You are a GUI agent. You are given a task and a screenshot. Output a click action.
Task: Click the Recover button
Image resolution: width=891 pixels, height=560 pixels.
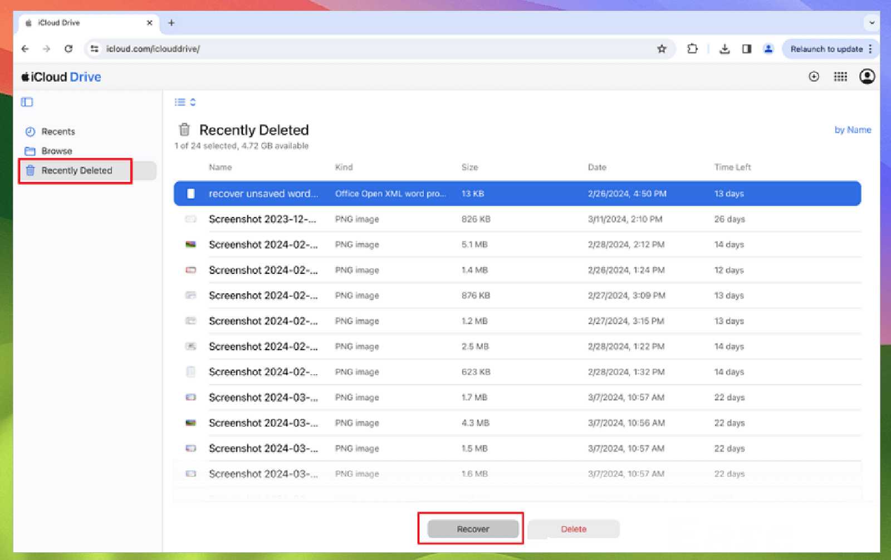(x=471, y=529)
